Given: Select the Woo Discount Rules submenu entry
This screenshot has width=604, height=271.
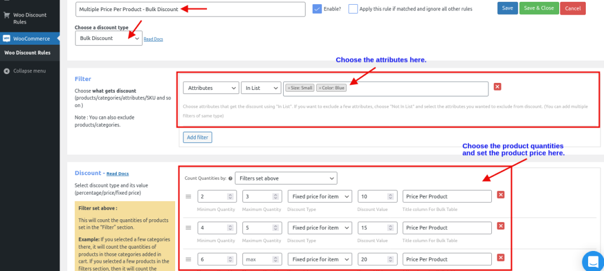Looking at the screenshot, I should pyautogui.click(x=27, y=53).
